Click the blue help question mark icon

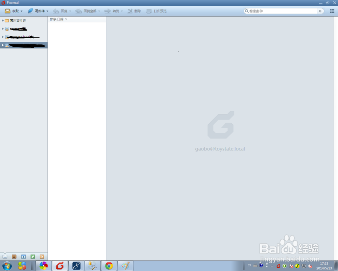(261, 265)
